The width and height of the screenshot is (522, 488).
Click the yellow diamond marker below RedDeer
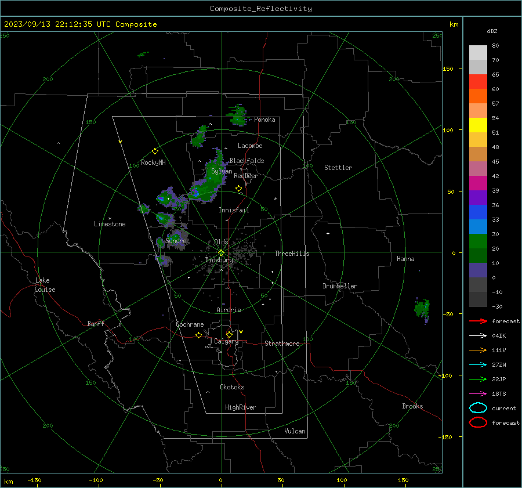(238, 189)
